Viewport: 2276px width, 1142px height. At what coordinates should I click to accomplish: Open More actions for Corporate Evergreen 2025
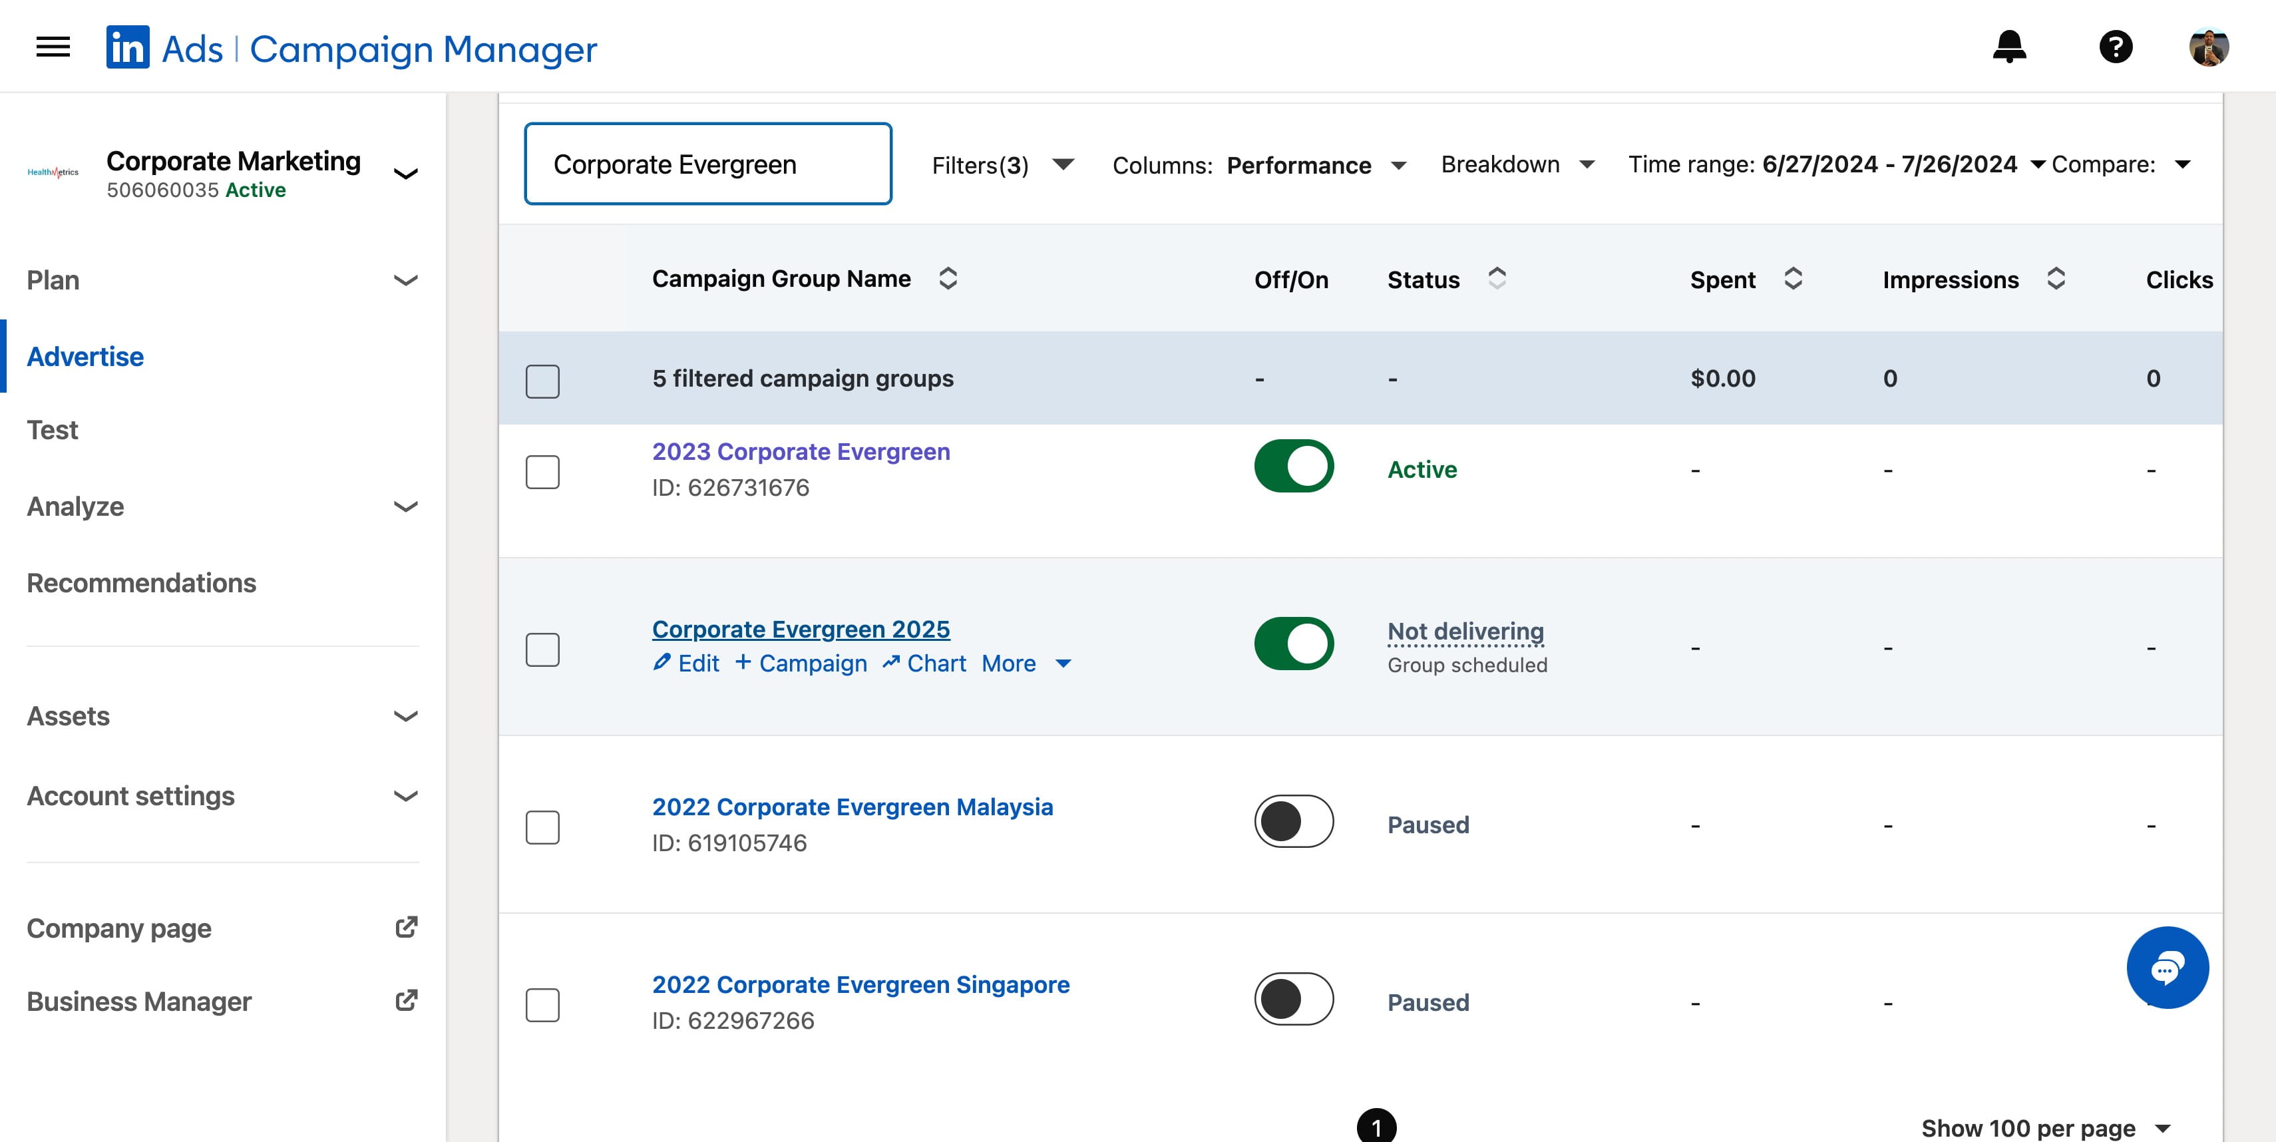pos(1027,664)
